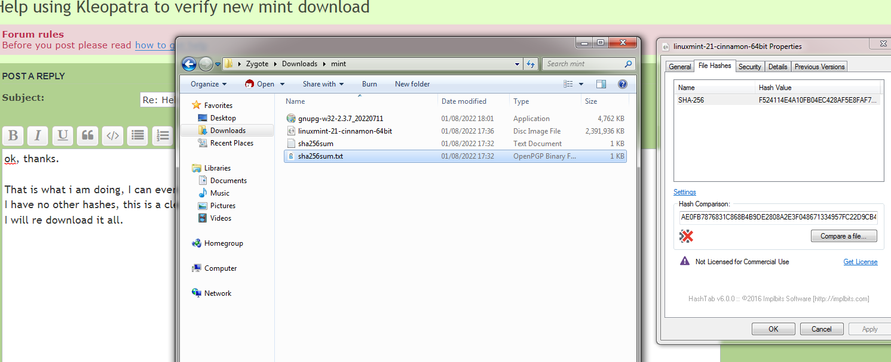Select the sha256sum.txt OpenPGP file
891x362 pixels.
[x=455, y=156]
